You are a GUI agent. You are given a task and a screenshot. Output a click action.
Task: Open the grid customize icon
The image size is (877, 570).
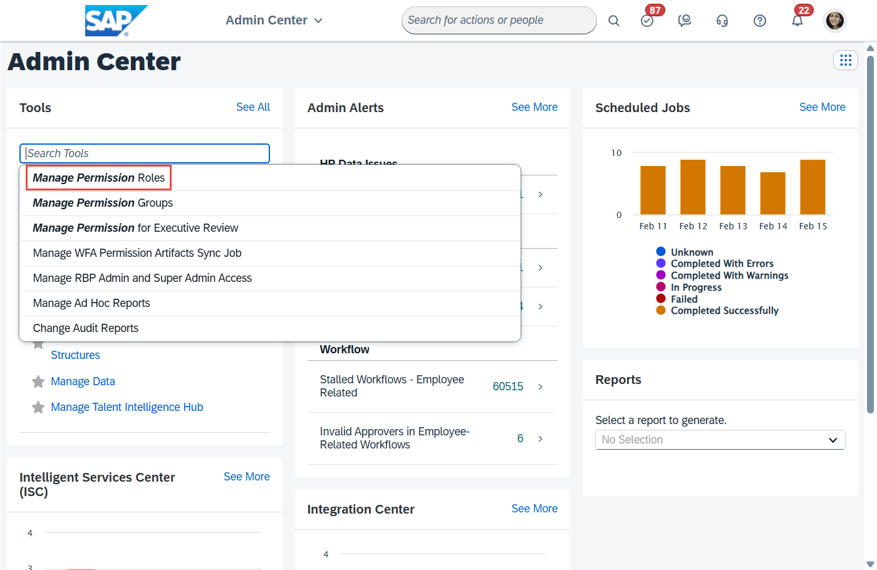click(x=846, y=60)
